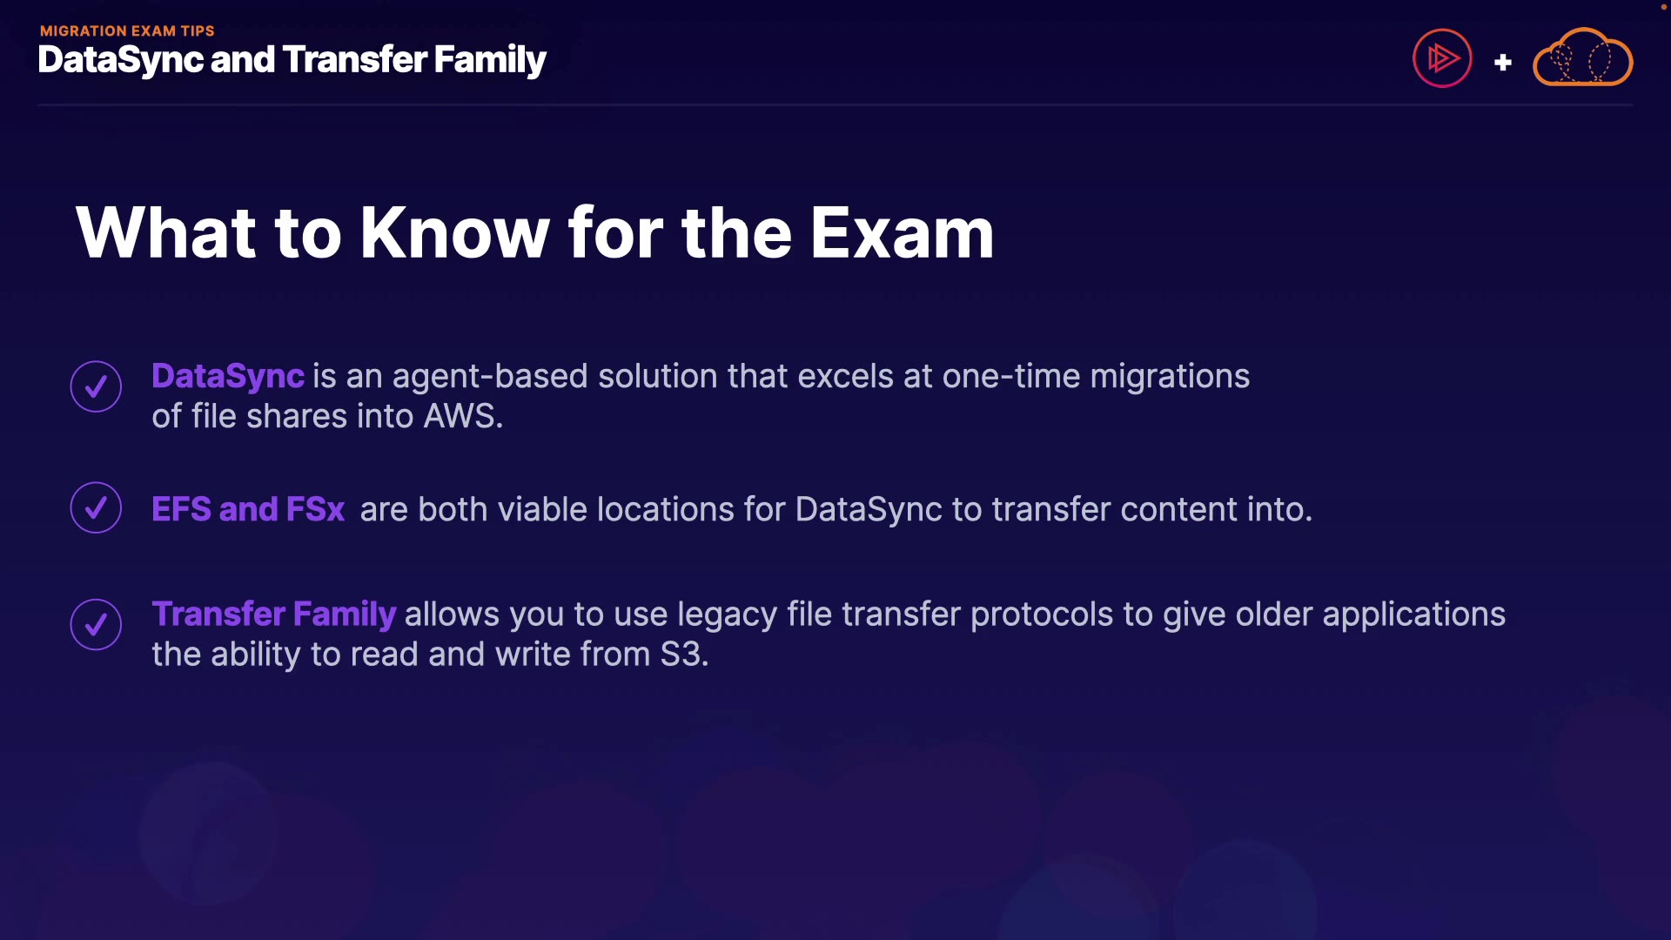The image size is (1671, 940).
Task: Click the checkmark circle beside the DataSync bullet
Action: click(x=96, y=386)
